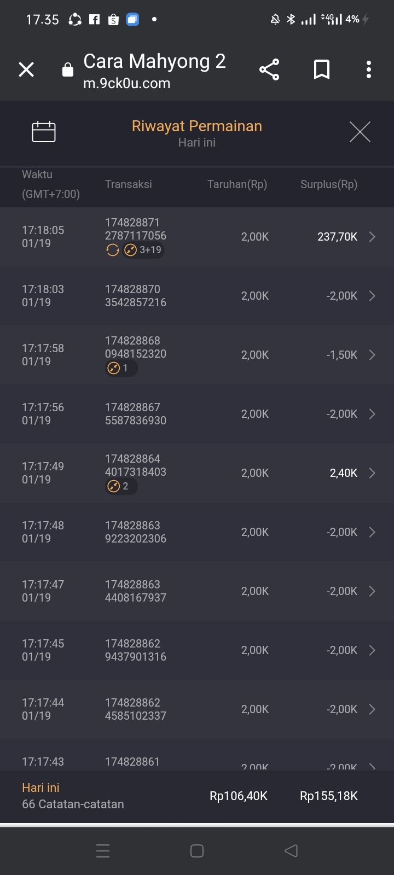Tap the Riwayat Permainan title
This screenshot has width=394, height=875.
coord(197,126)
